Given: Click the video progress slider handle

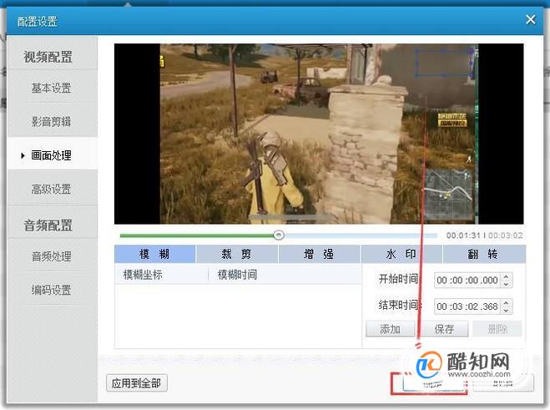Looking at the screenshot, I should tap(279, 235).
